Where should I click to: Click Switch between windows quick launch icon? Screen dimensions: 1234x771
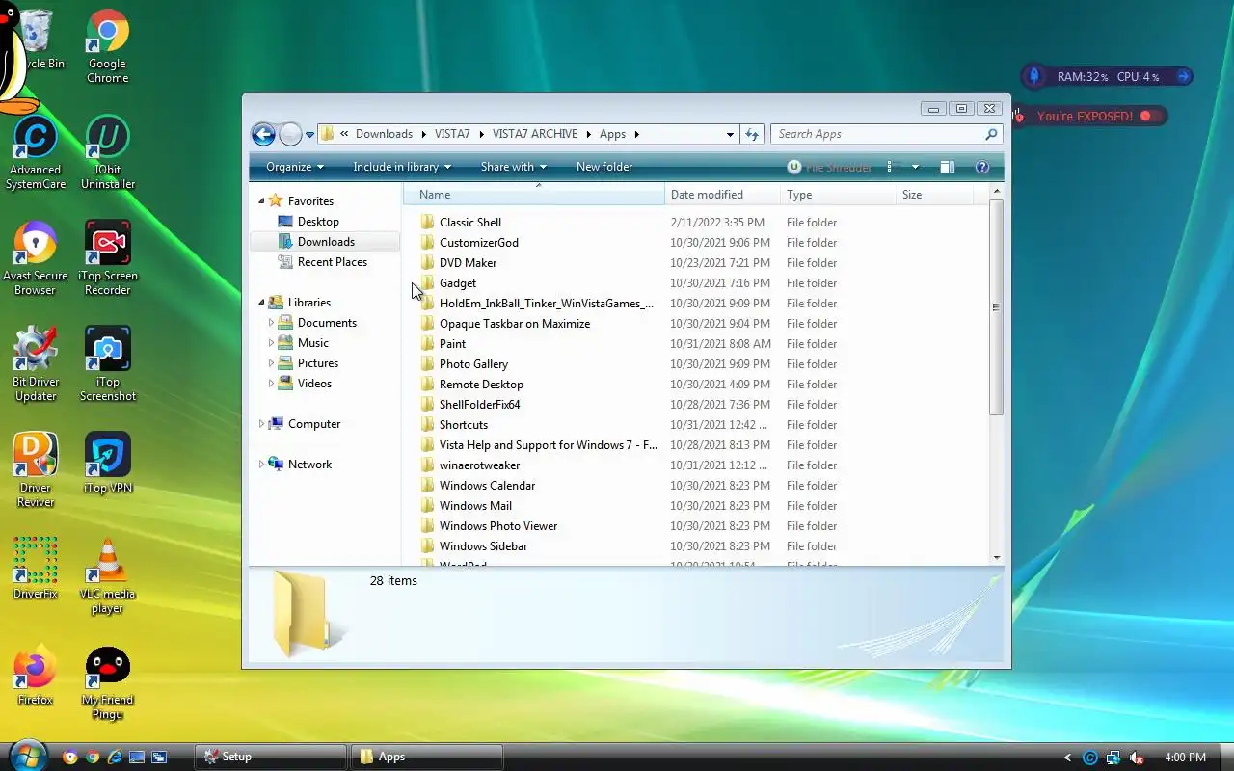pos(159,758)
